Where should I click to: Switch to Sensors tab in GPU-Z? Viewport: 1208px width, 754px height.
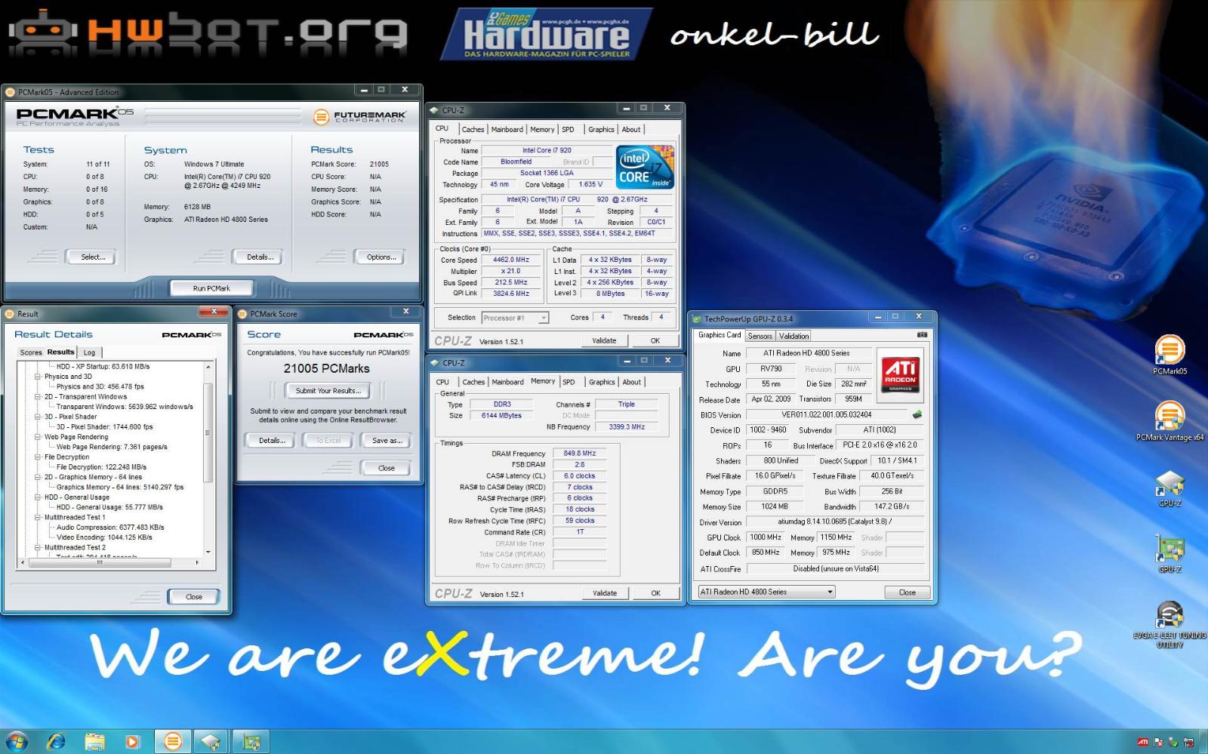760,336
